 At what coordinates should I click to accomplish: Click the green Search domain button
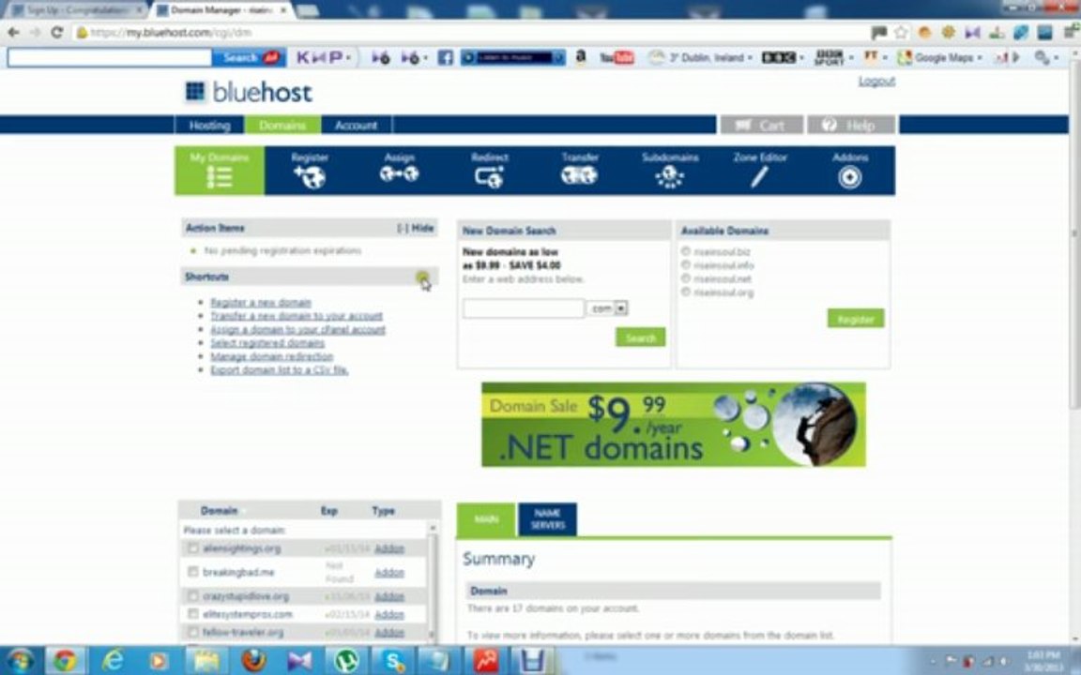[x=641, y=337]
